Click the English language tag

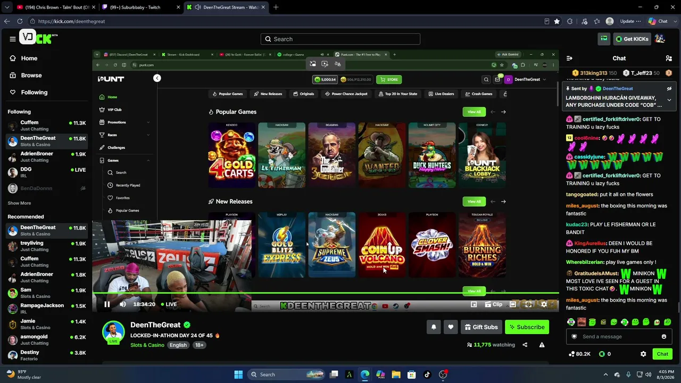(x=178, y=345)
